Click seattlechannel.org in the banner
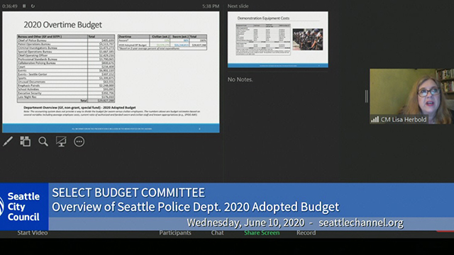The image size is (454, 255). click(x=361, y=222)
